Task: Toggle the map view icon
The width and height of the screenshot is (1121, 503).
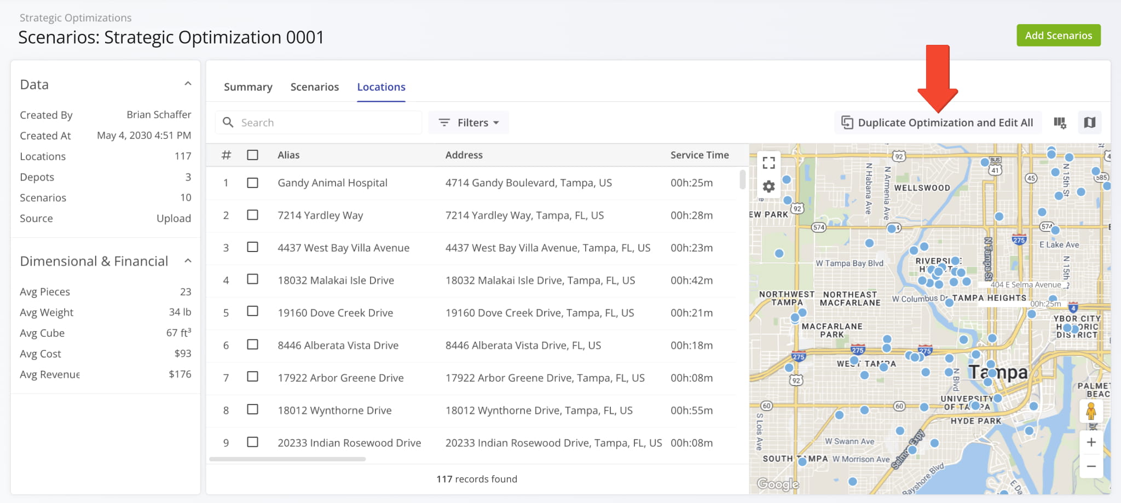Action: 1089,123
